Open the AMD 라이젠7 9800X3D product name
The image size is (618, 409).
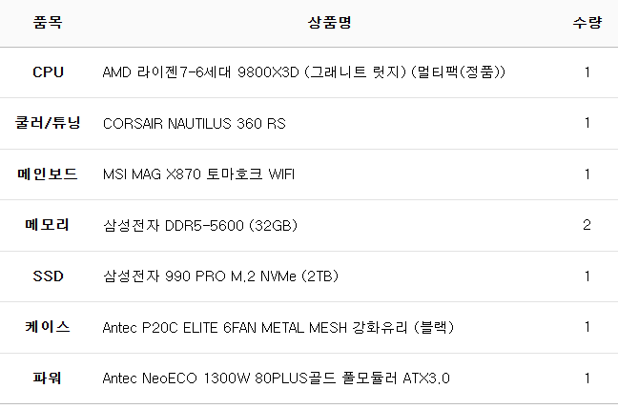pyautogui.click(x=303, y=72)
